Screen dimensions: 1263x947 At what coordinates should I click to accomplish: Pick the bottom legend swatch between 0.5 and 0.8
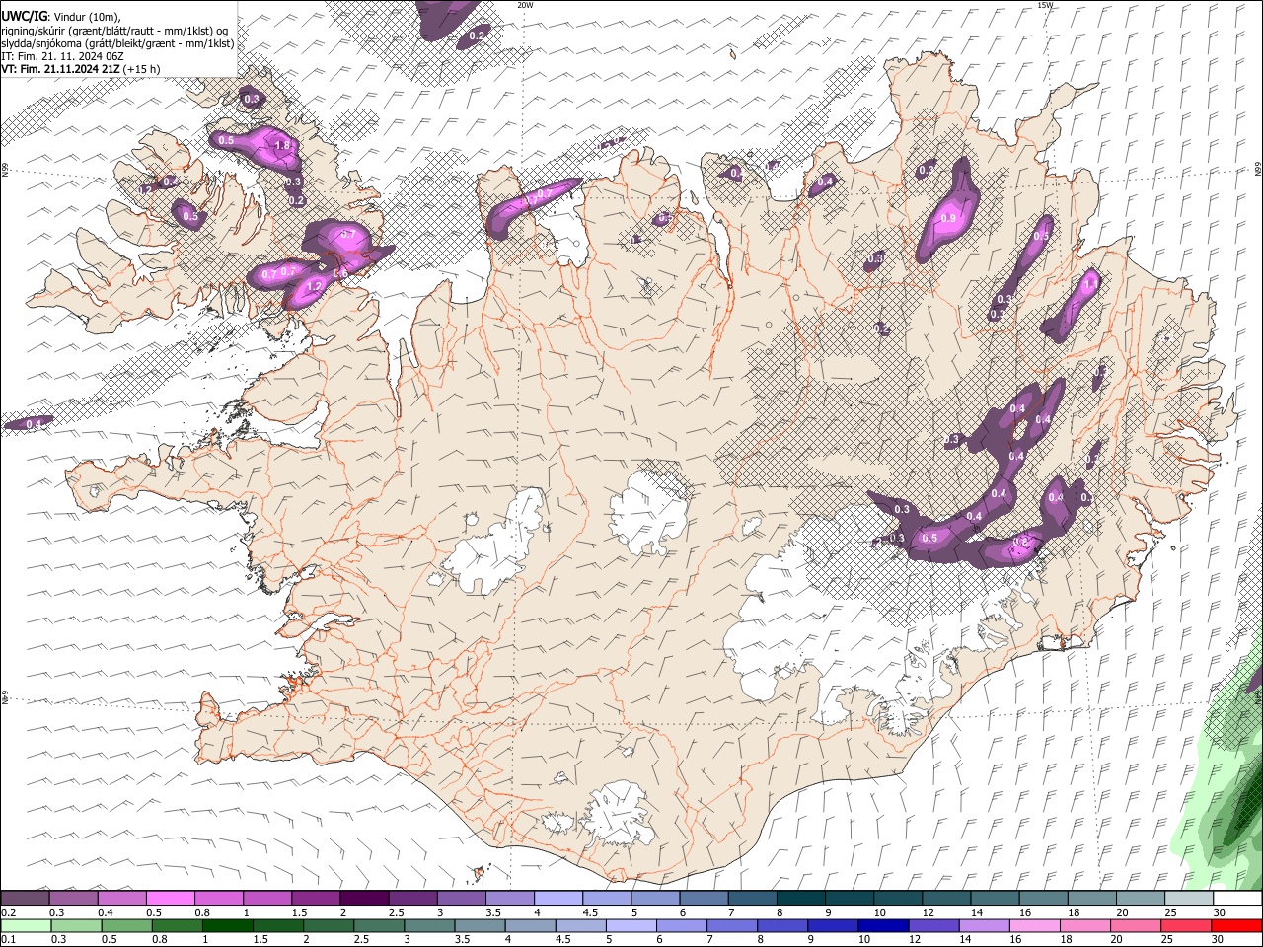coord(125,925)
